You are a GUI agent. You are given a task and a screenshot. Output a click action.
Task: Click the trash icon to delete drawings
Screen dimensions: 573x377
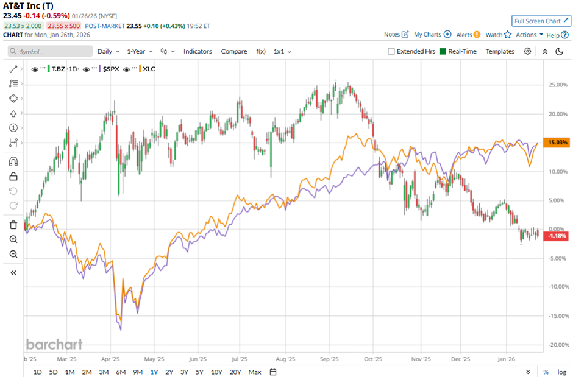pyautogui.click(x=13, y=225)
